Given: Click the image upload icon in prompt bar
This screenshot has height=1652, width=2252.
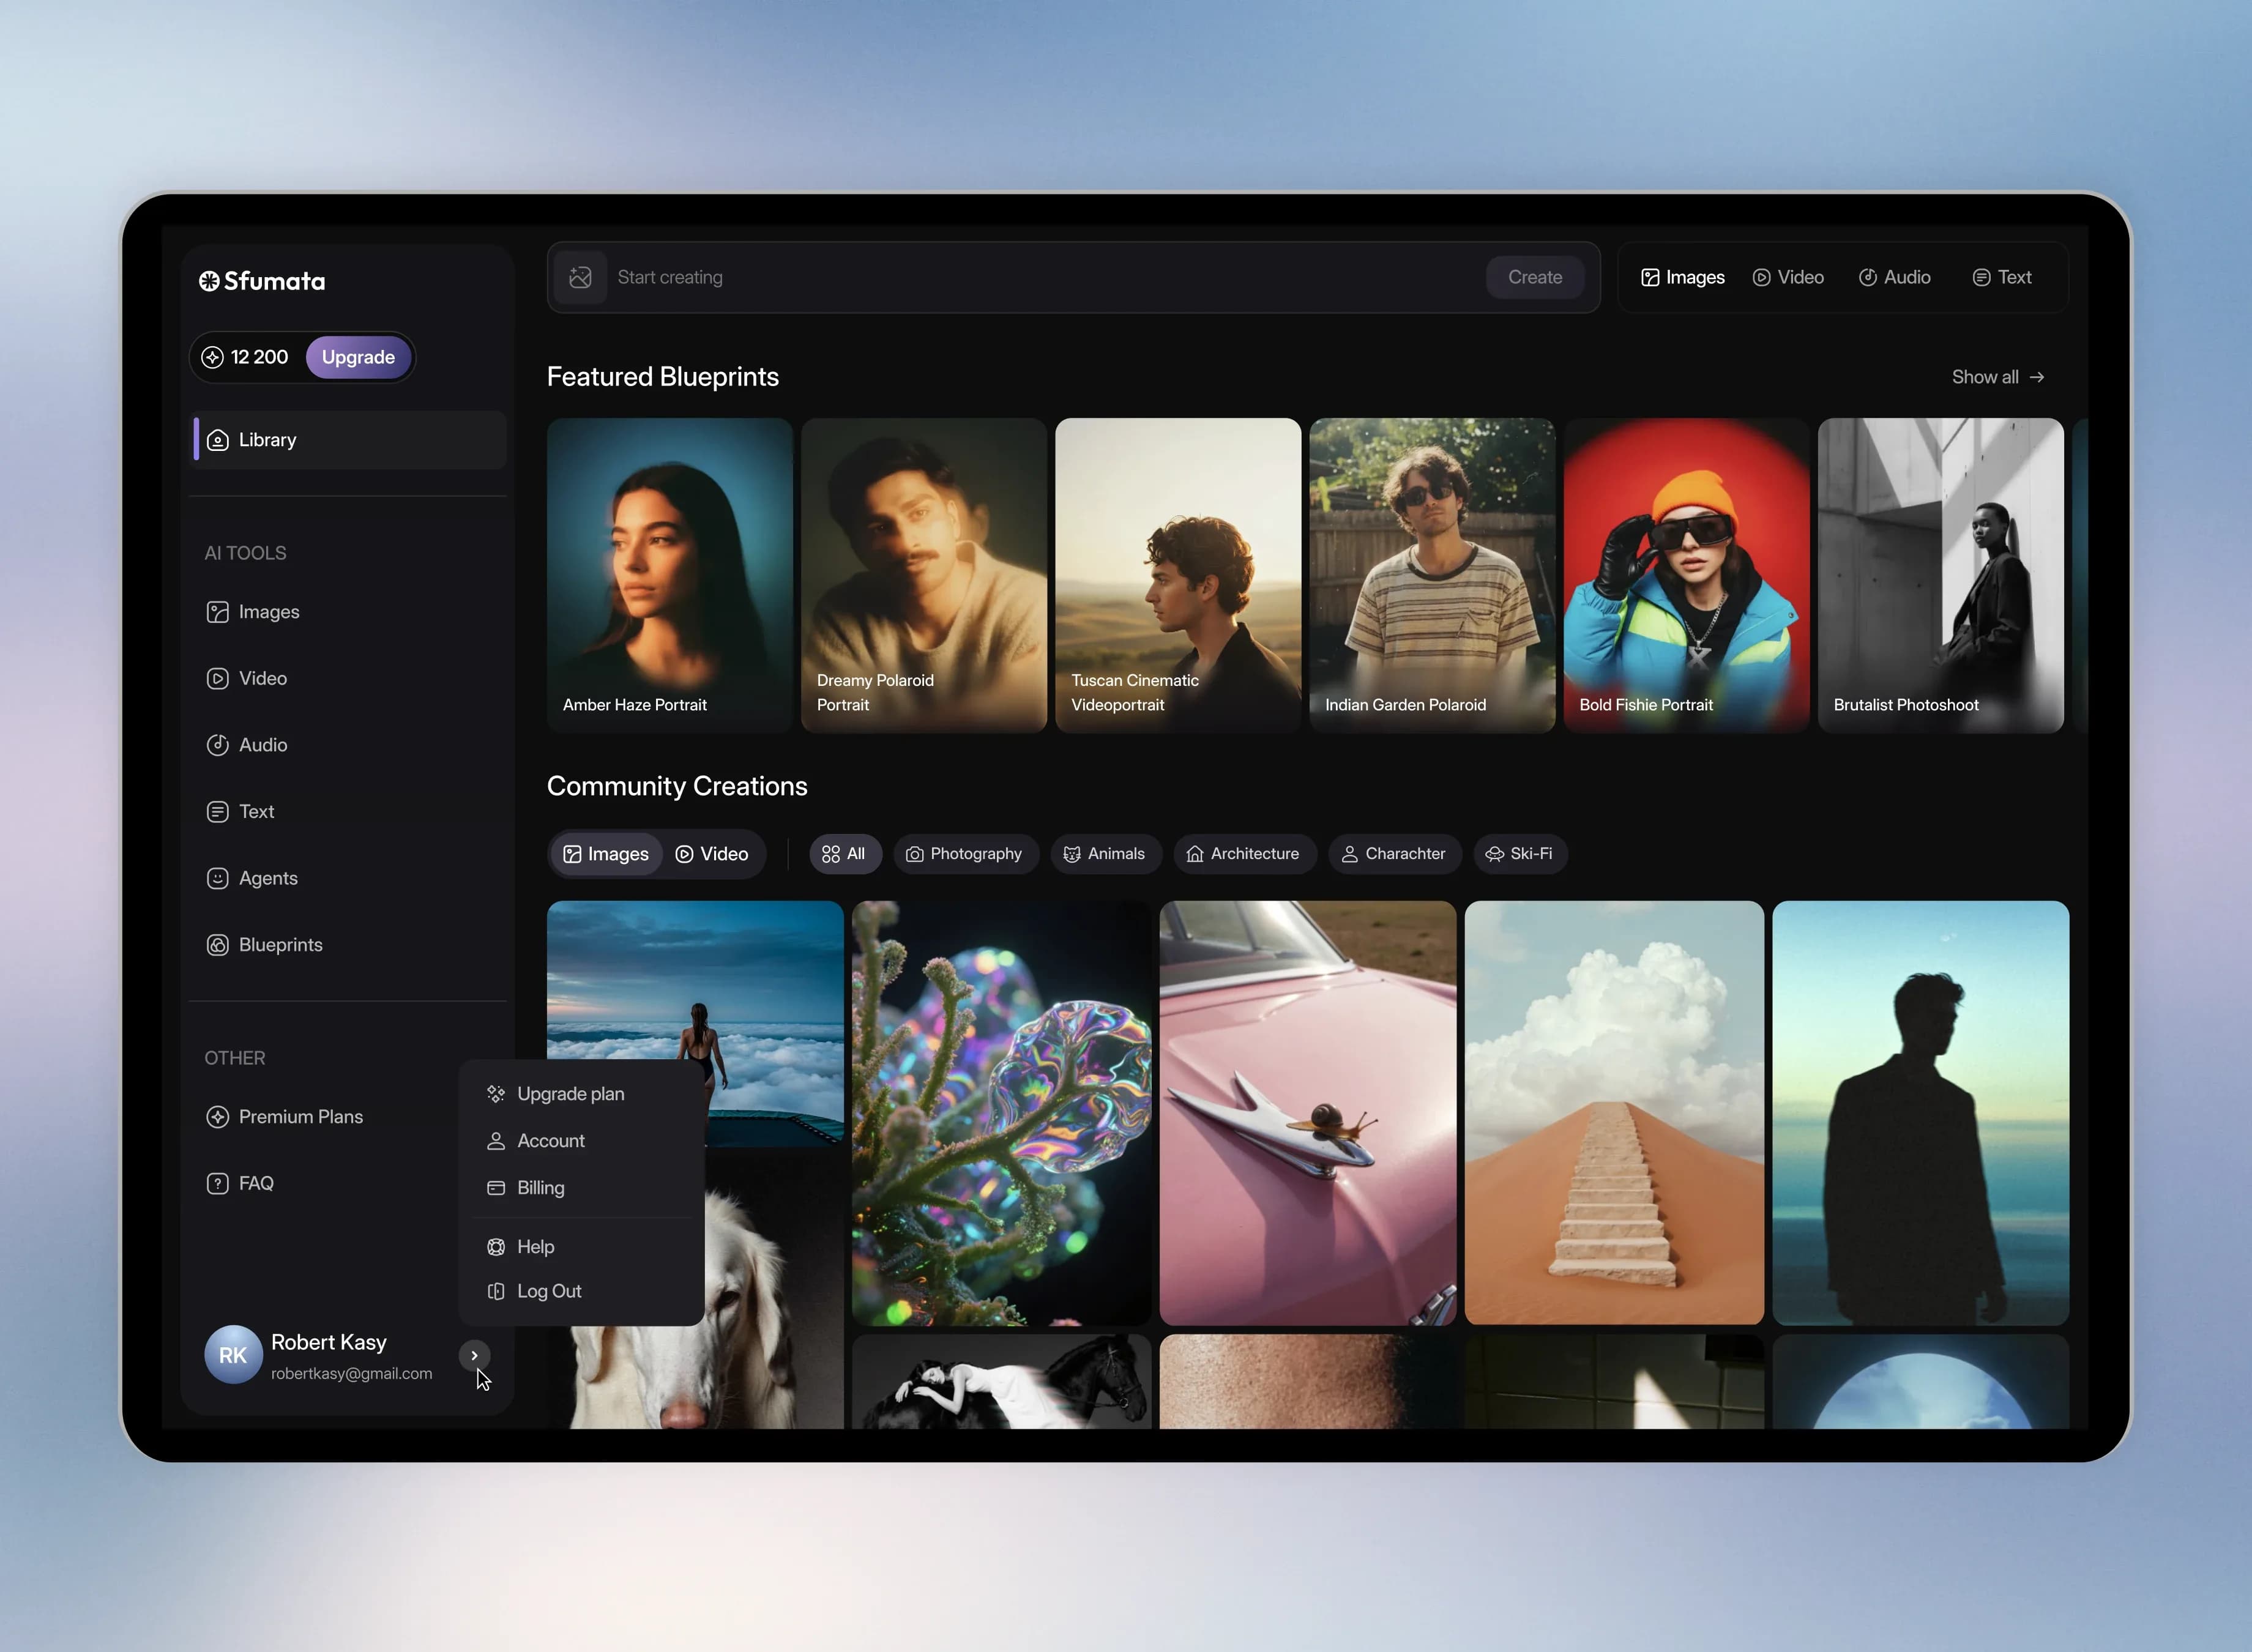Looking at the screenshot, I should [580, 277].
